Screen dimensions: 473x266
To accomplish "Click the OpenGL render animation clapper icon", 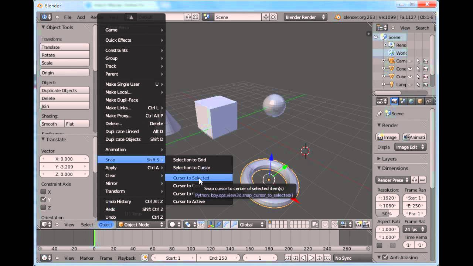I will (x=366, y=224).
